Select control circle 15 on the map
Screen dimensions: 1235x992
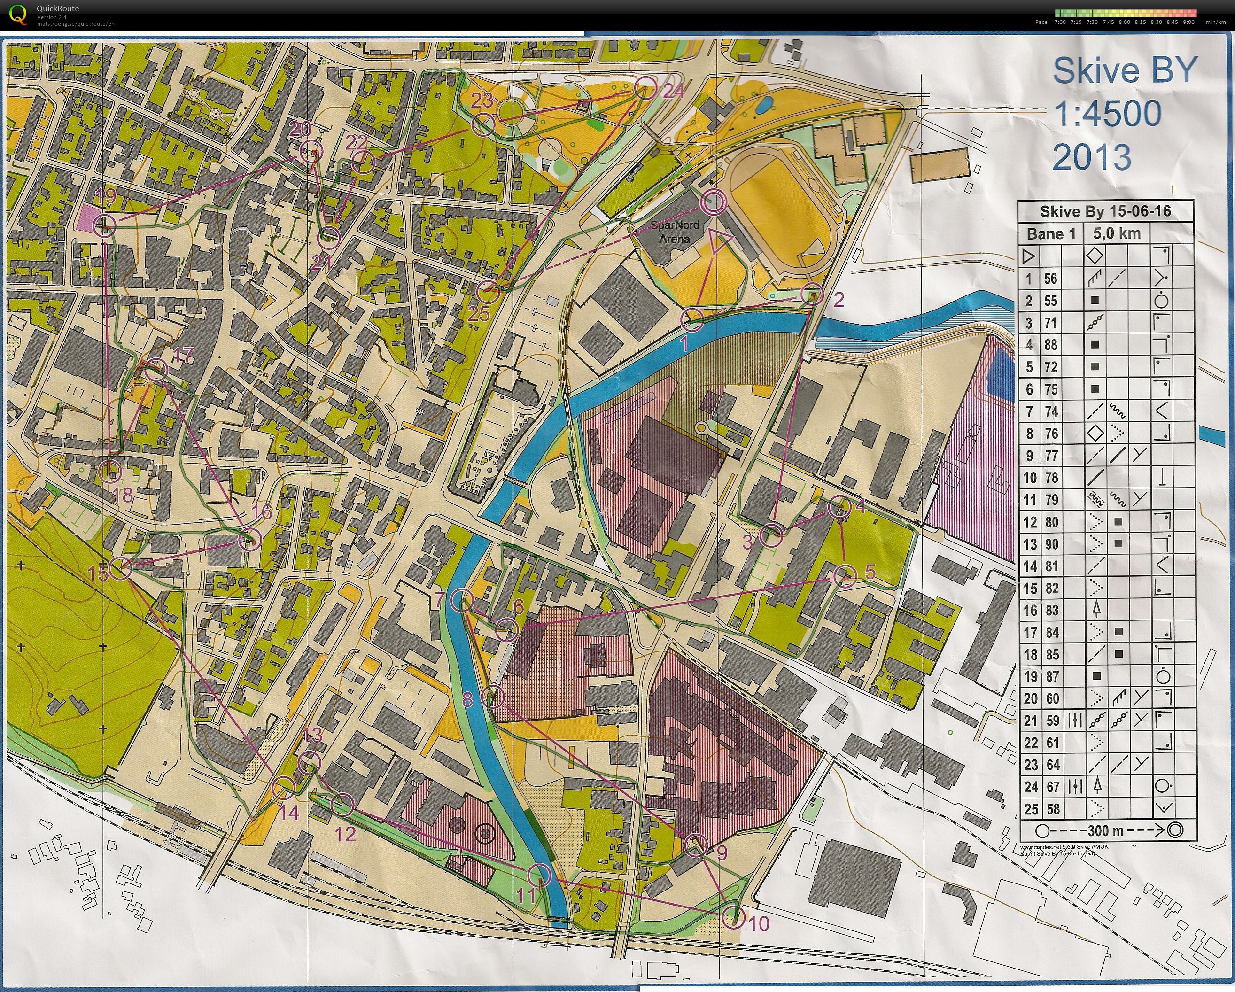point(121,568)
